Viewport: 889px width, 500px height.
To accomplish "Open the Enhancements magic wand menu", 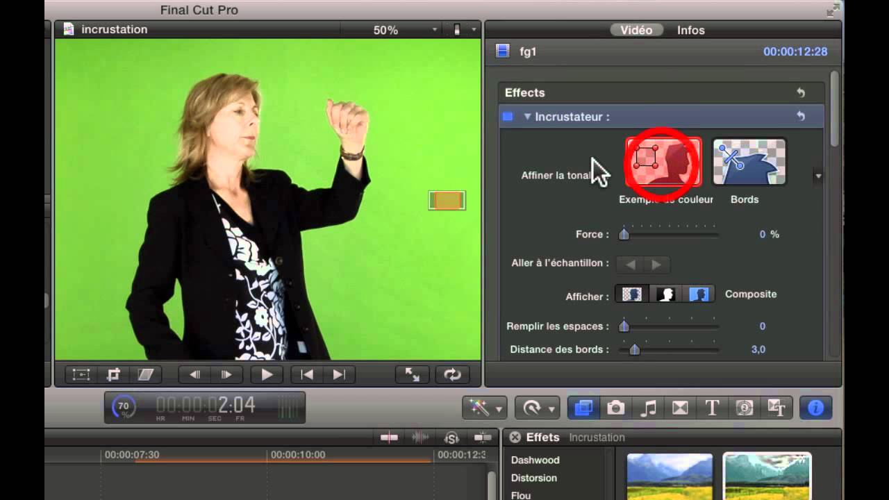I will (x=484, y=408).
